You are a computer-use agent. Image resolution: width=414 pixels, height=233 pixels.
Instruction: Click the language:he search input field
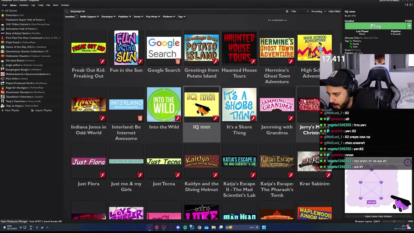coord(177,11)
